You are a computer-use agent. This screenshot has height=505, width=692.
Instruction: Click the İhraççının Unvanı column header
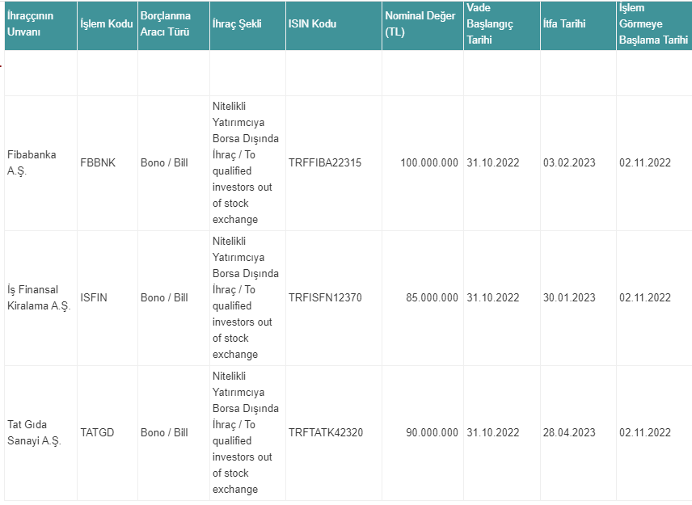[40, 25]
